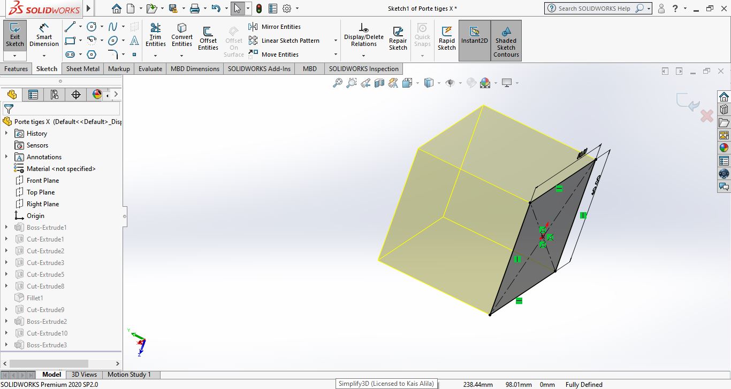Open the DisplayManager color sphere tab
The image size is (731, 389).
pos(97,95)
